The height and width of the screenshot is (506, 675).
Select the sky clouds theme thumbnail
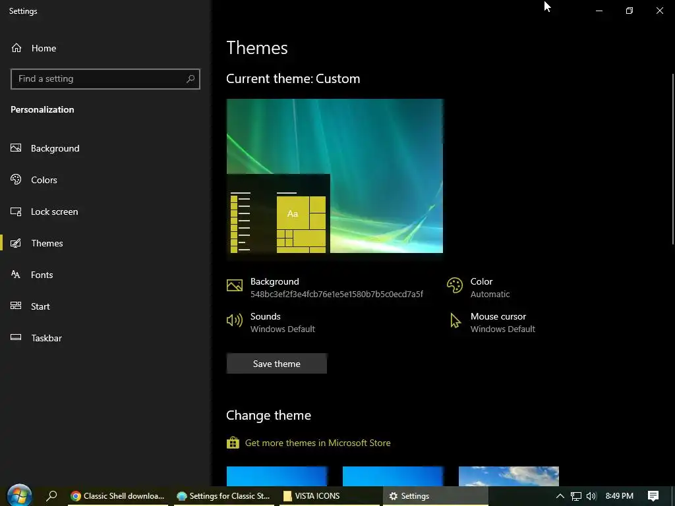point(509,476)
